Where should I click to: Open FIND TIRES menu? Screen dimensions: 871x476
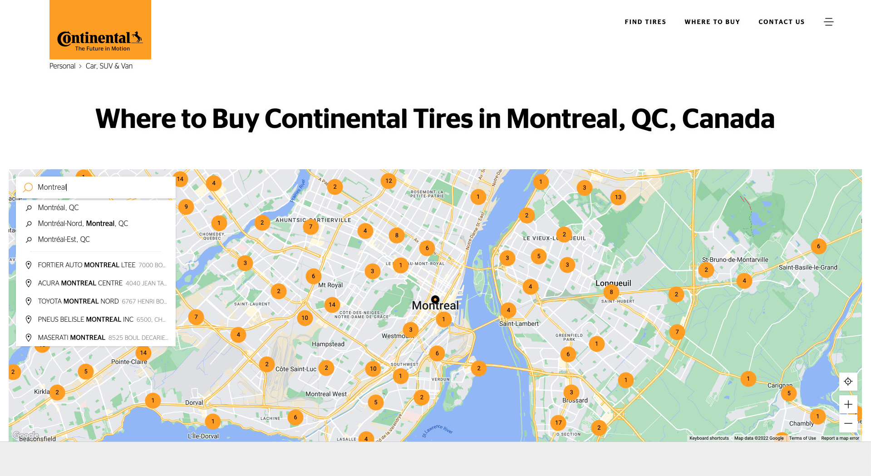(x=645, y=22)
